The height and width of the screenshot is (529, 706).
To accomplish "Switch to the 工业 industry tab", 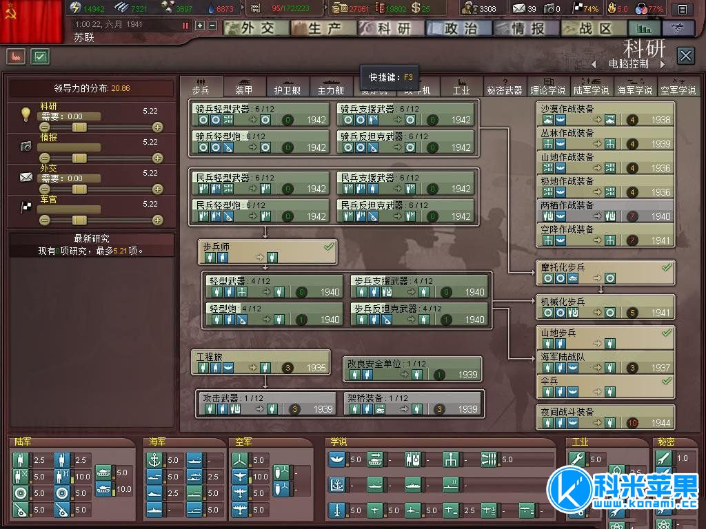I will tap(461, 87).
